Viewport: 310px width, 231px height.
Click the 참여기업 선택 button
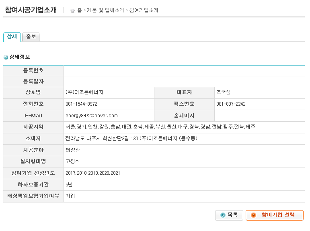click(274, 215)
